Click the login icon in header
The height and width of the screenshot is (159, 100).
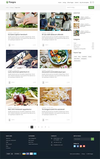(x=91, y=2)
